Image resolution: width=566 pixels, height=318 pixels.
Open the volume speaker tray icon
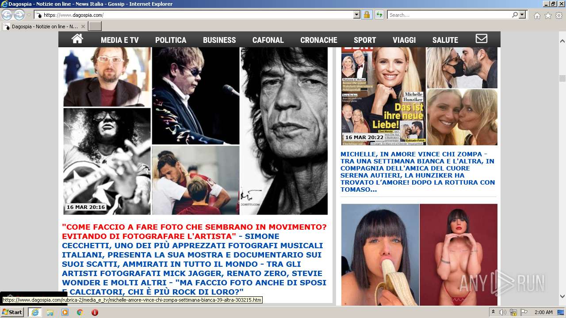point(502,312)
